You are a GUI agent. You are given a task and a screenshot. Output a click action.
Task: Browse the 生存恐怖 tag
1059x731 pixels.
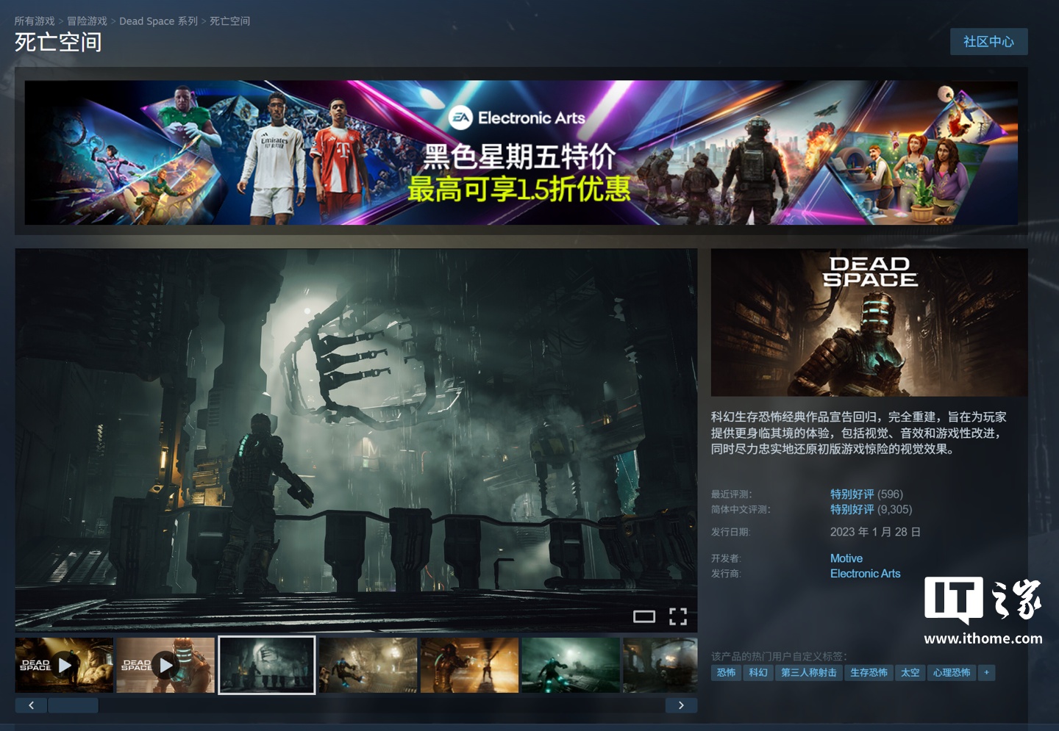869,672
